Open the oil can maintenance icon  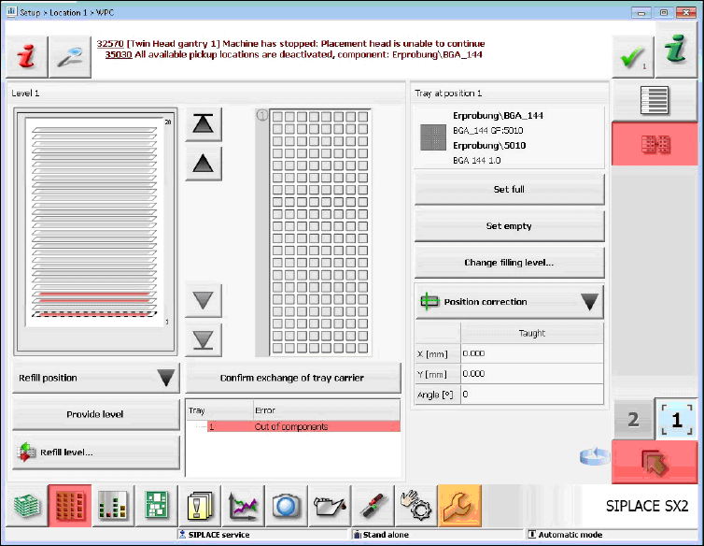[330, 506]
